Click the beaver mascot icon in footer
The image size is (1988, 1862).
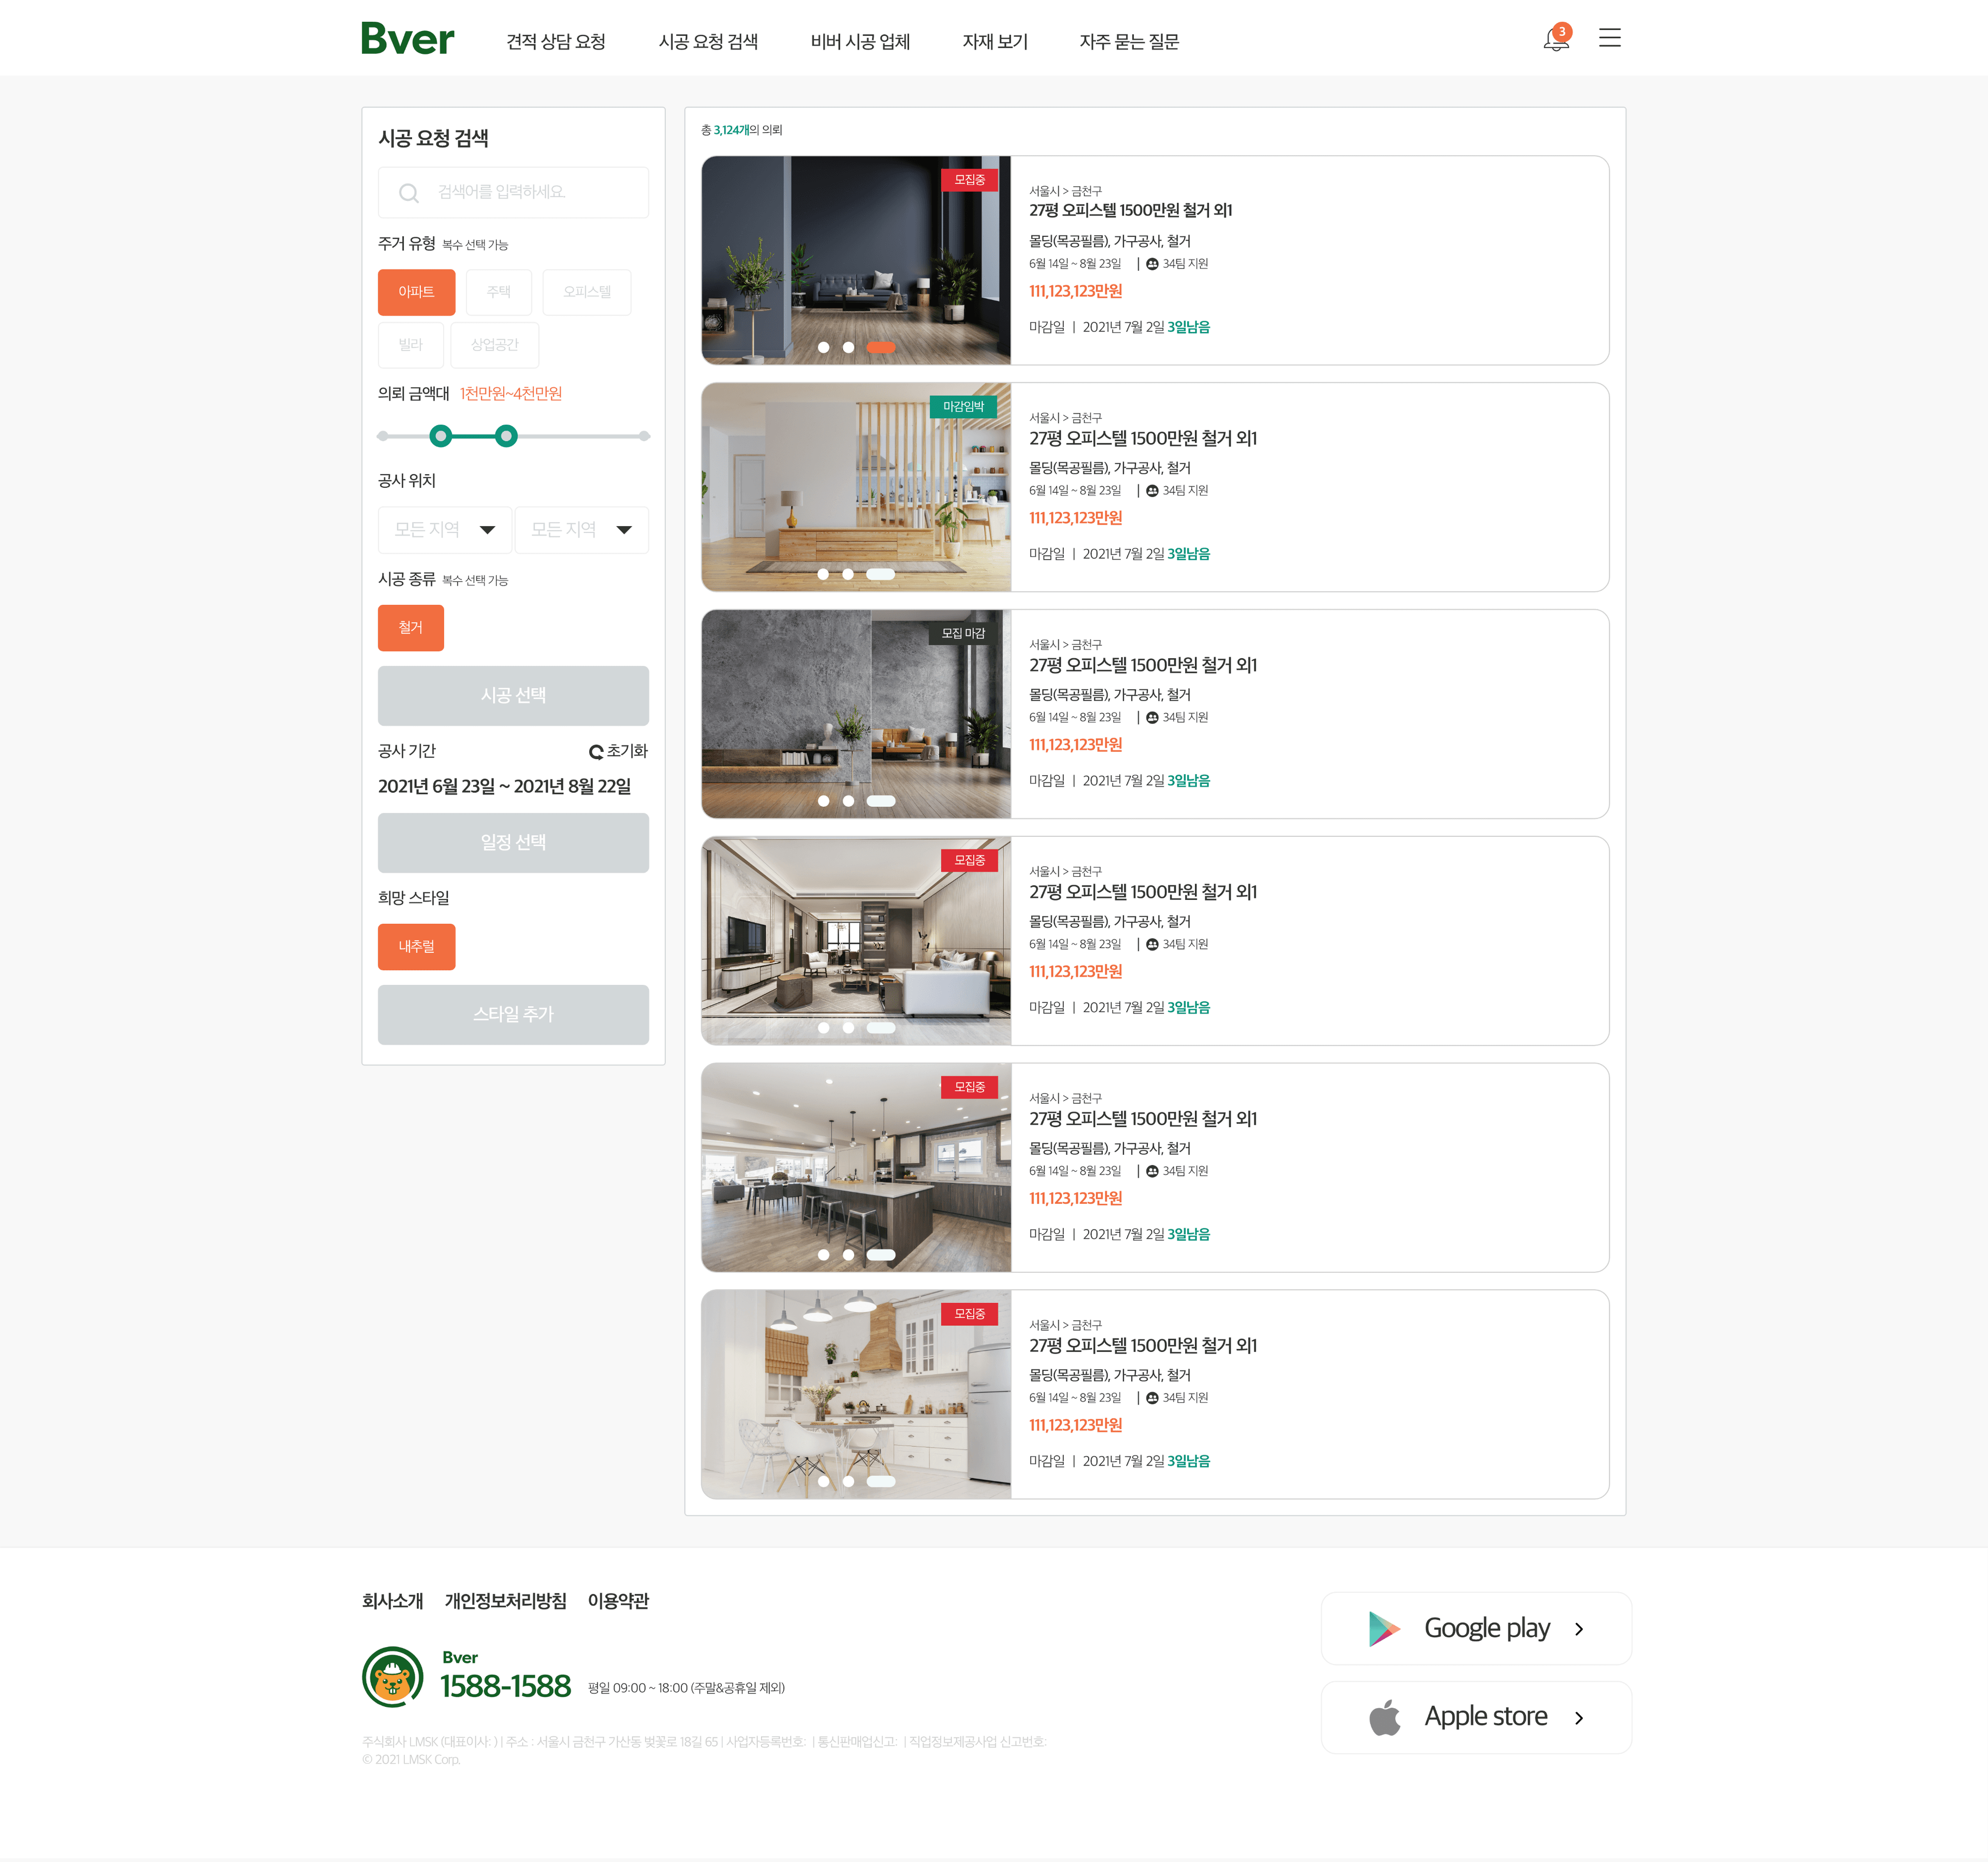(x=392, y=1677)
